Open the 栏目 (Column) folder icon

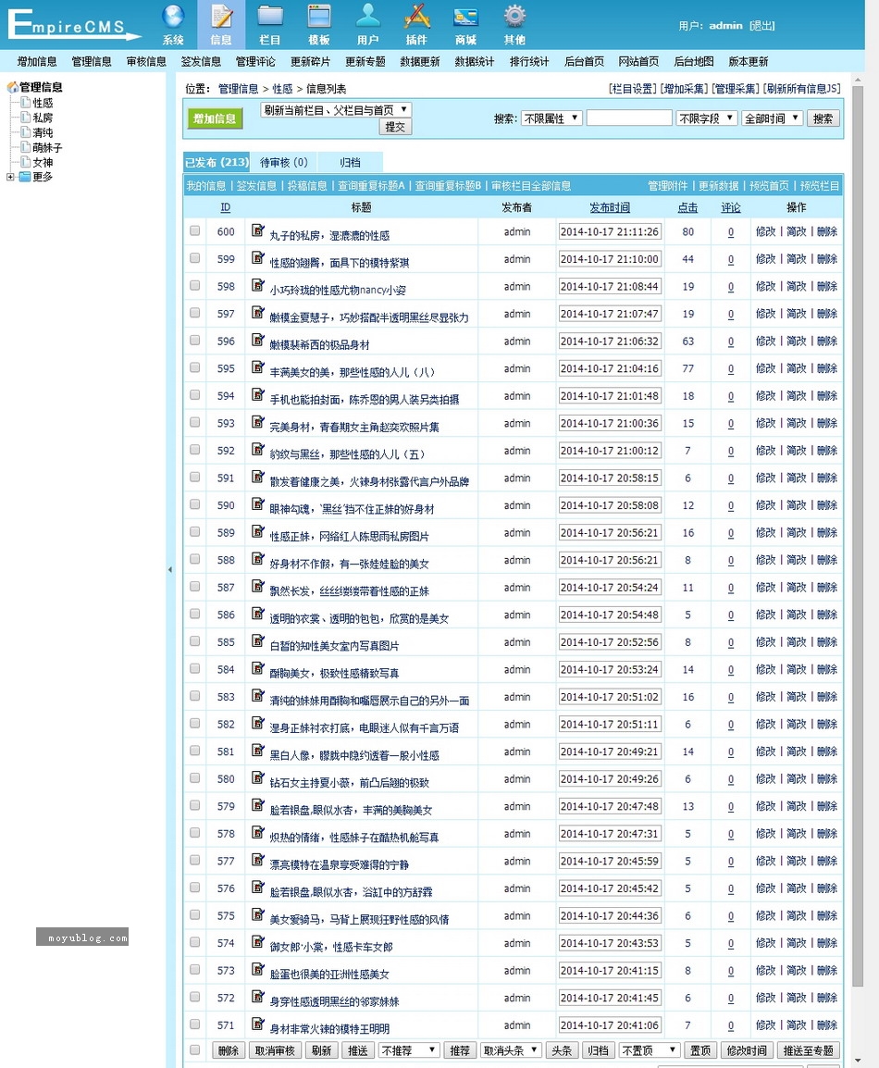coord(270,17)
